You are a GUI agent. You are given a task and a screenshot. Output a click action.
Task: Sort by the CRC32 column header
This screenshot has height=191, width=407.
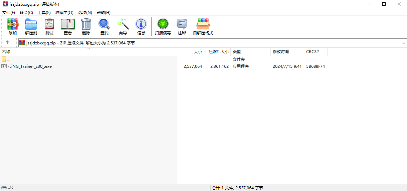click(316, 52)
